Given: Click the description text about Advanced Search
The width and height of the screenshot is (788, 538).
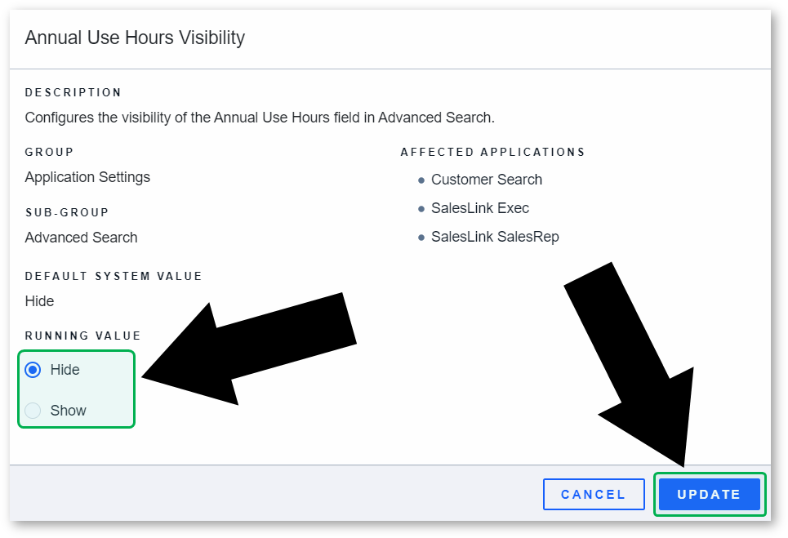Looking at the screenshot, I should 260,118.
